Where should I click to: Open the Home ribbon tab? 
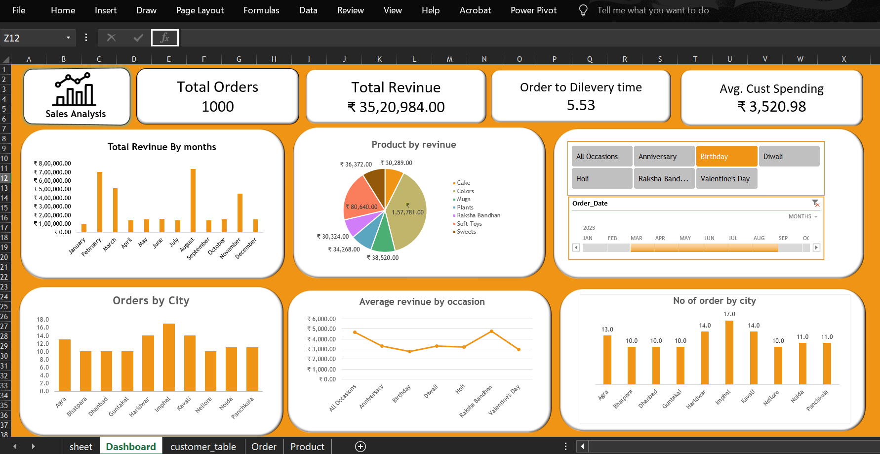click(63, 10)
